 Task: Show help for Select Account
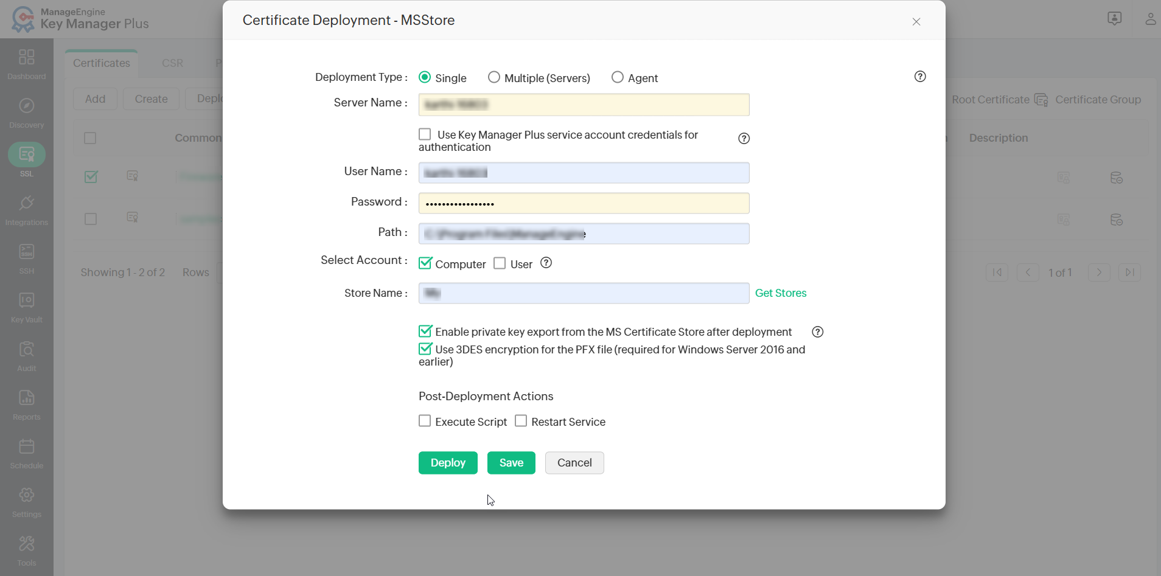(546, 263)
